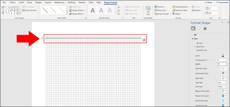Open the Join type Miter dropdown
Image resolution: width=230 pixels, height=107 pixels.
(222, 87)
